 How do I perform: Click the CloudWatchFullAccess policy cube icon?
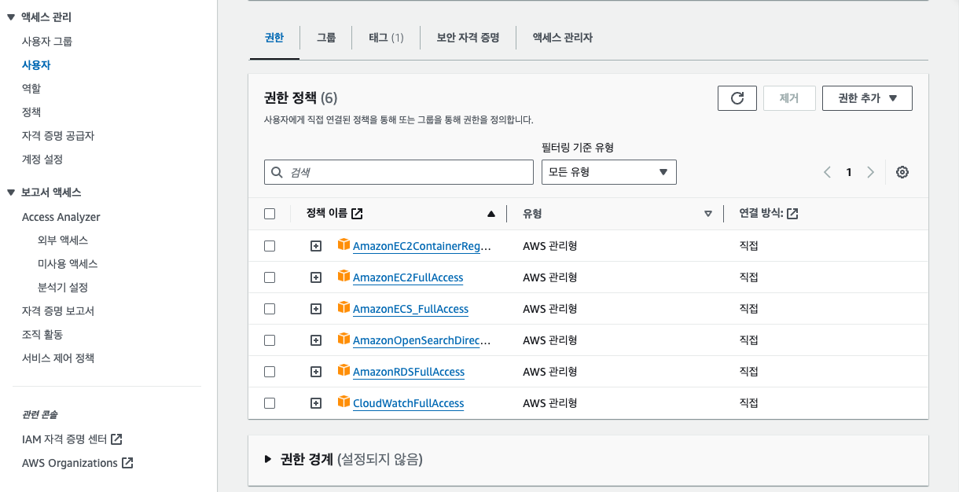coord(344,402)
